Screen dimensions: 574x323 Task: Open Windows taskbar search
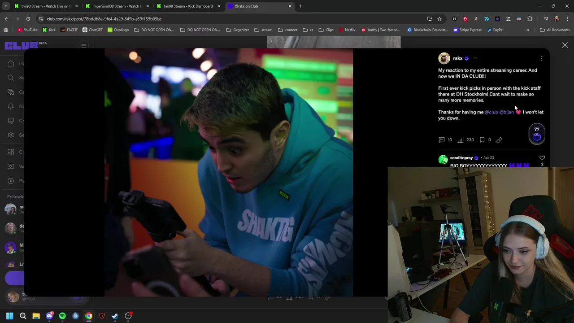[23, 316]
